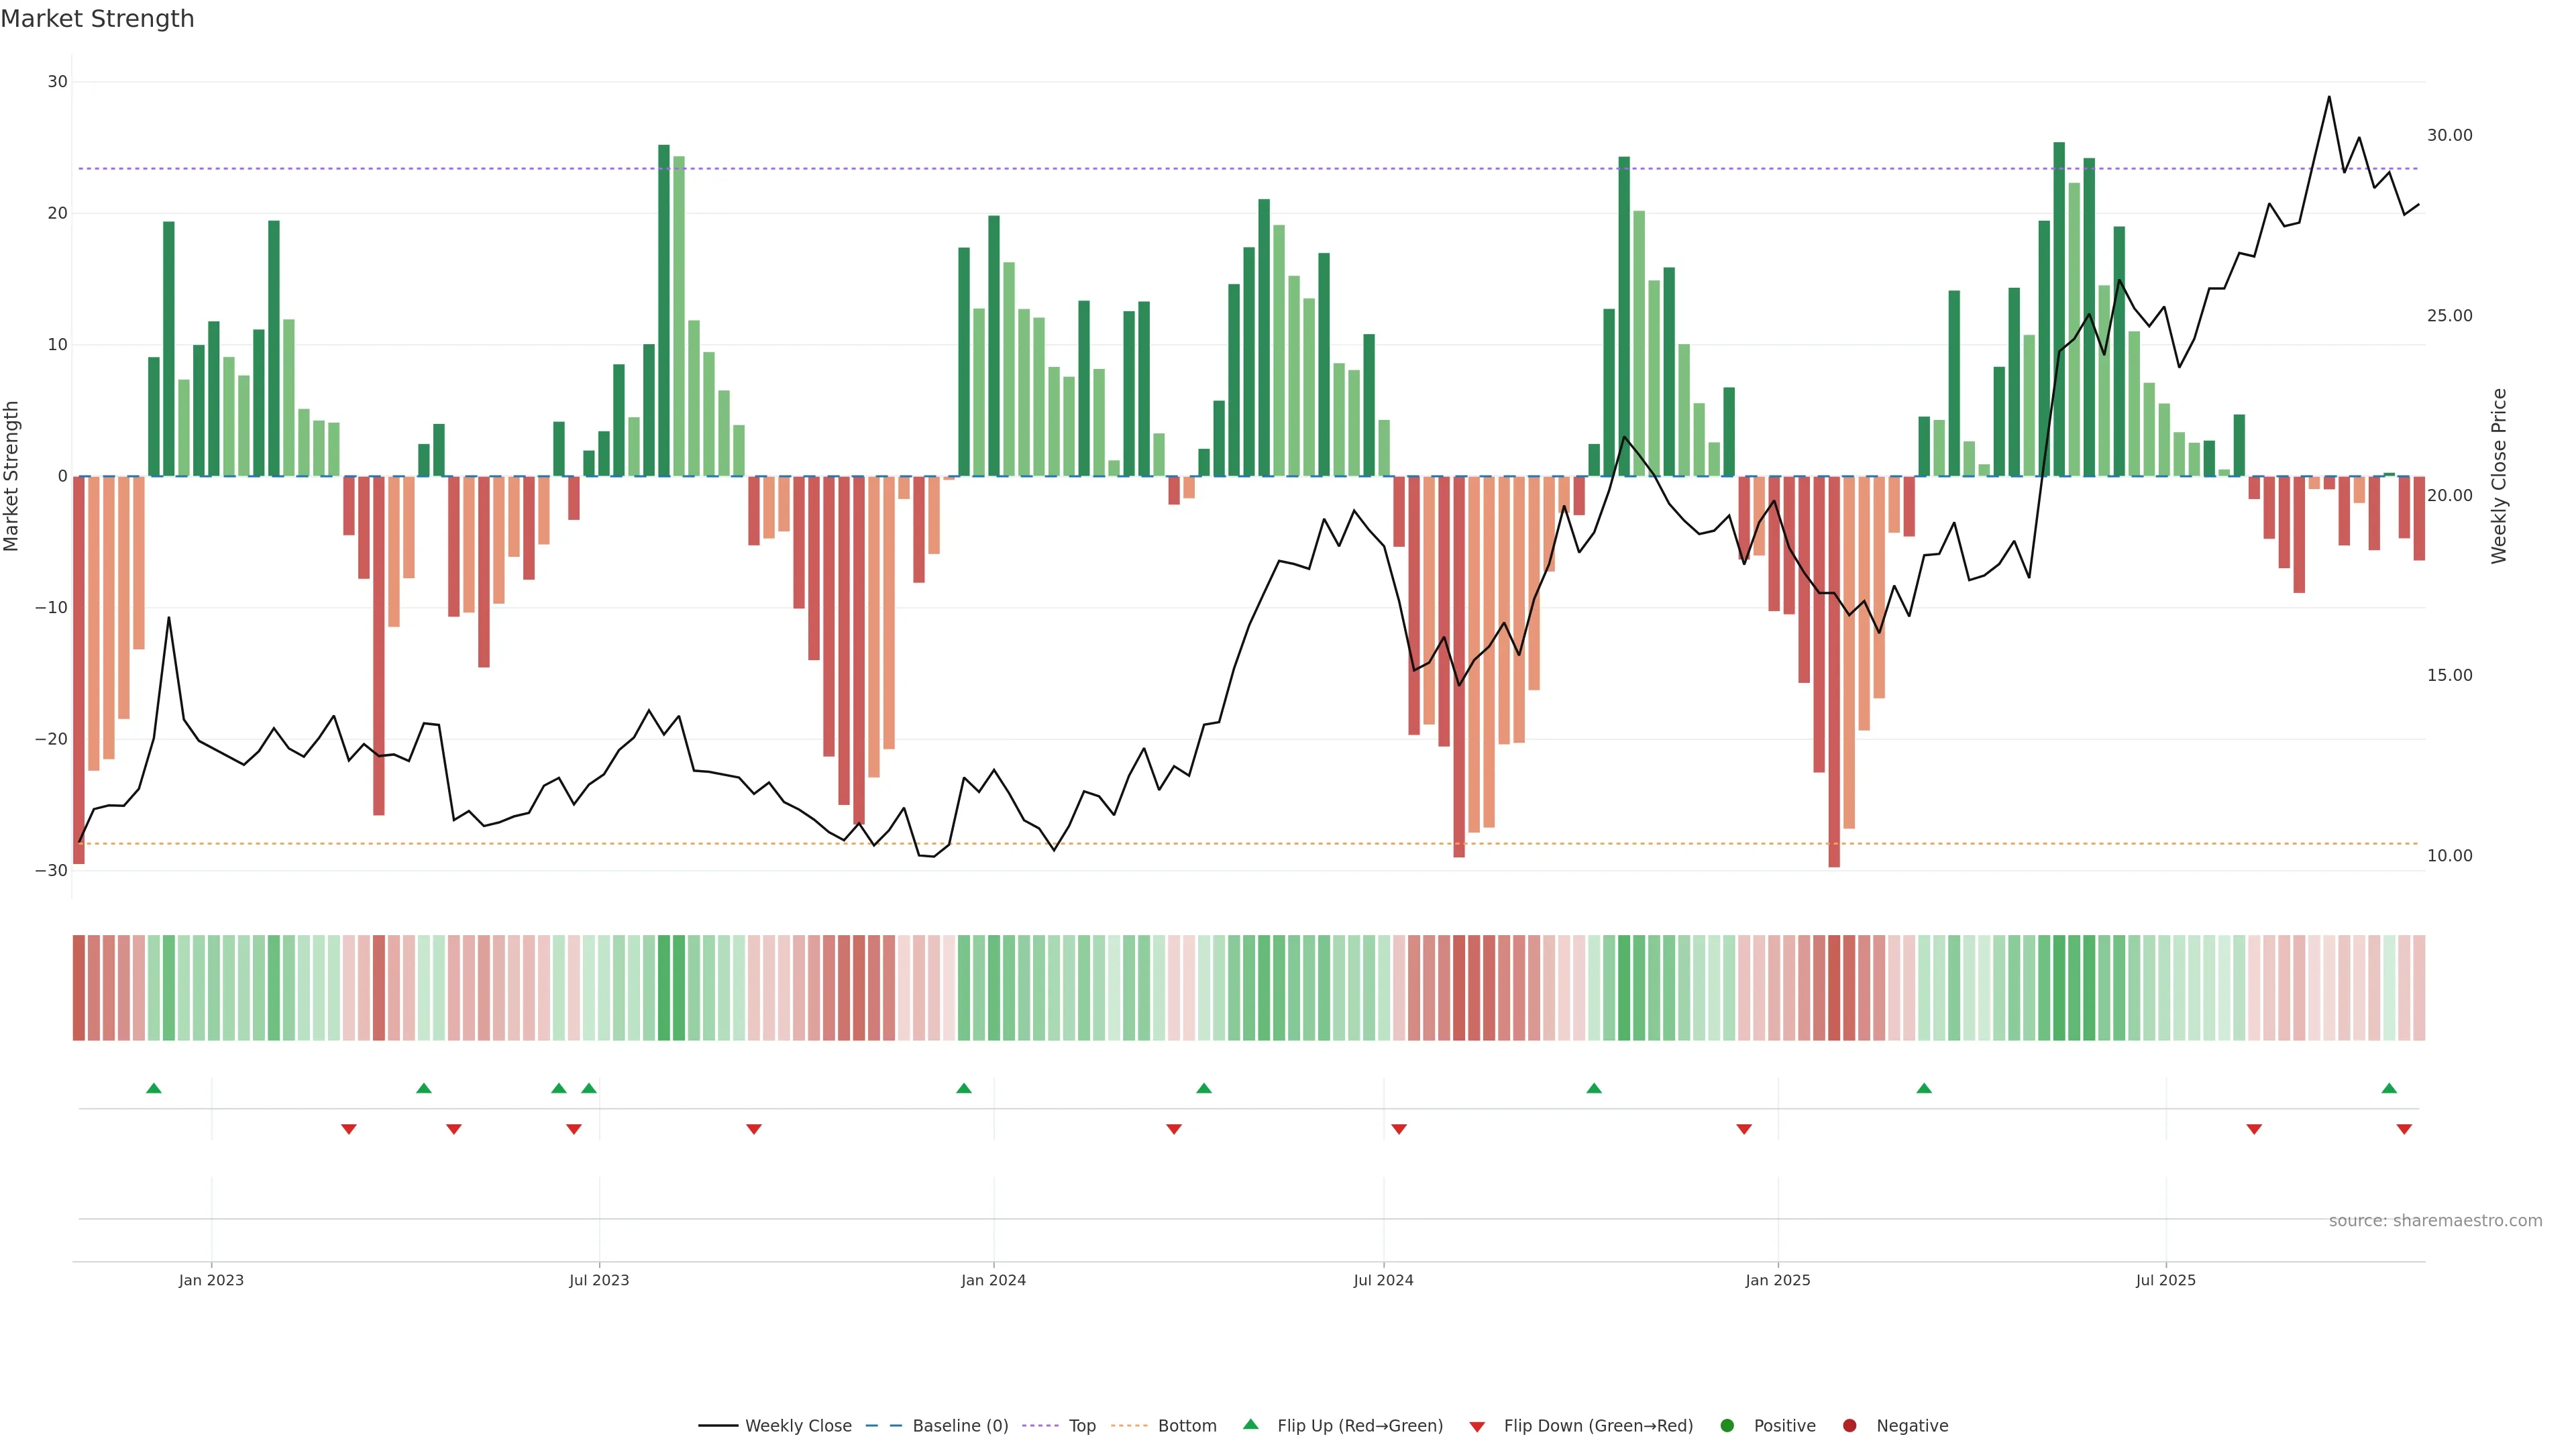Click the red Flip Down legend triangle

coord(1477,1427)
